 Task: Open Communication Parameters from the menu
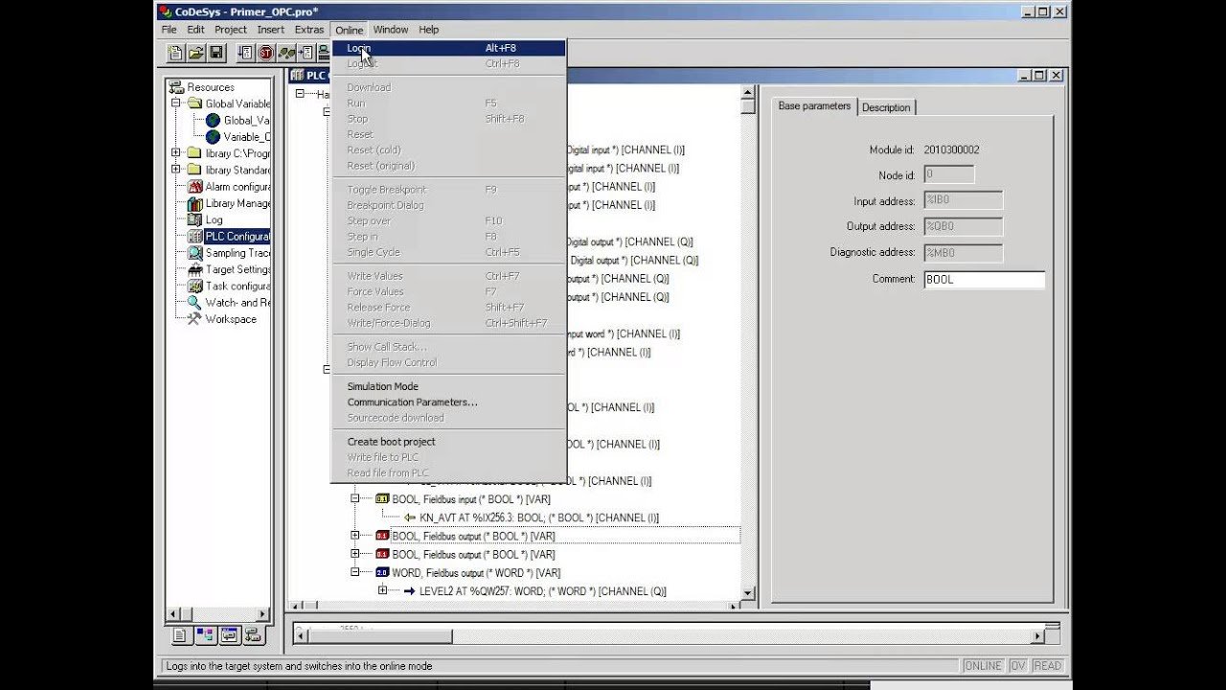412,402
